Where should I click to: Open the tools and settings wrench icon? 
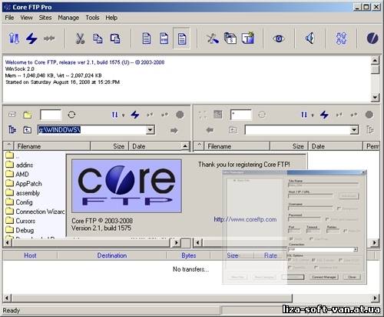213,38
